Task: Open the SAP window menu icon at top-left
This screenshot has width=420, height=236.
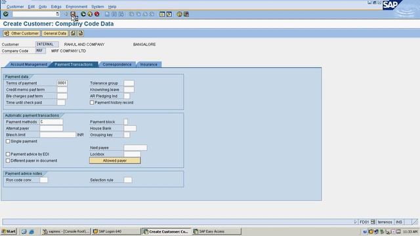Action: click(4, 2)
